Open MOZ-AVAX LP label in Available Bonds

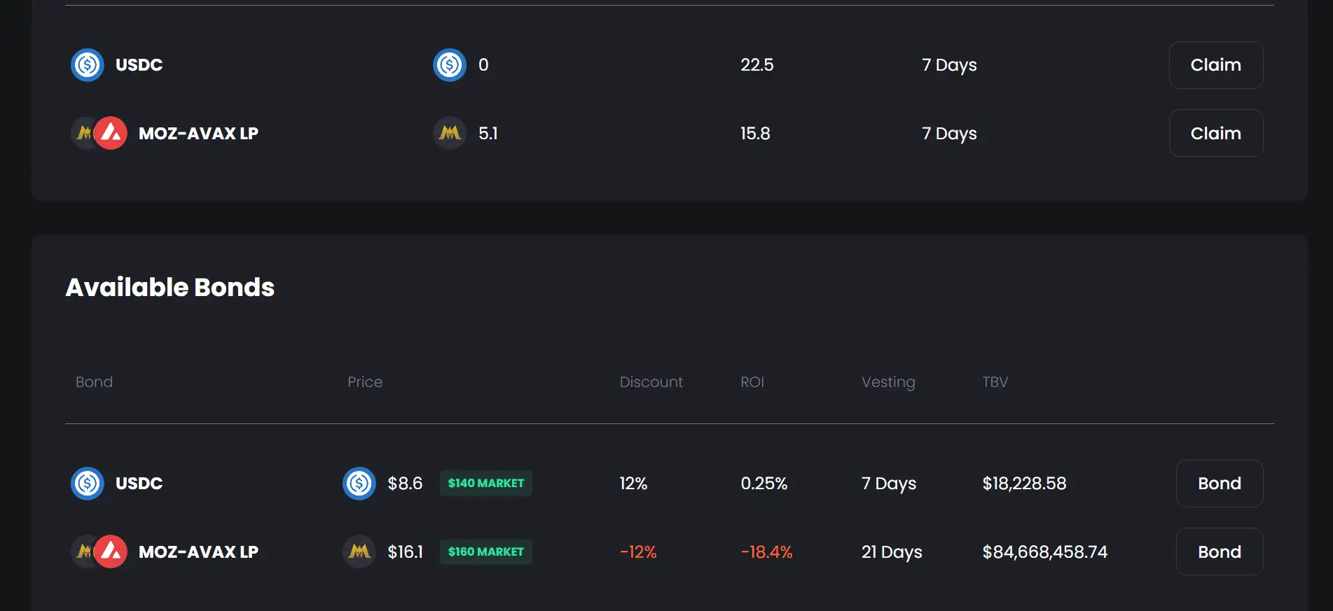coord(198,552)
